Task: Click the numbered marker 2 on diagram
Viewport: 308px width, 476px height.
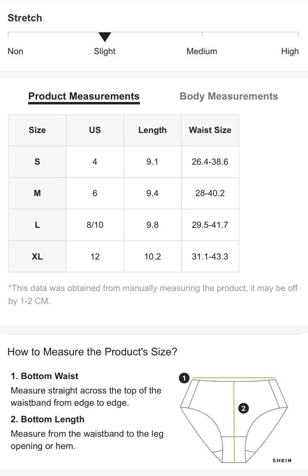Action: coord(243,408)
